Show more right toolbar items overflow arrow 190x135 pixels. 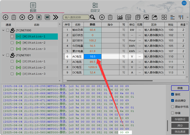(x=188, y=17)
